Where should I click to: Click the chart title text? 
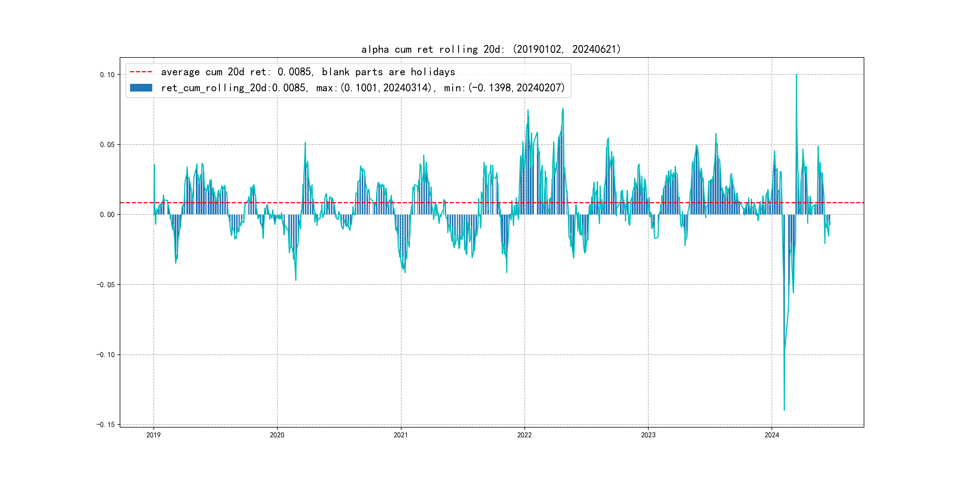pos(491,49)
